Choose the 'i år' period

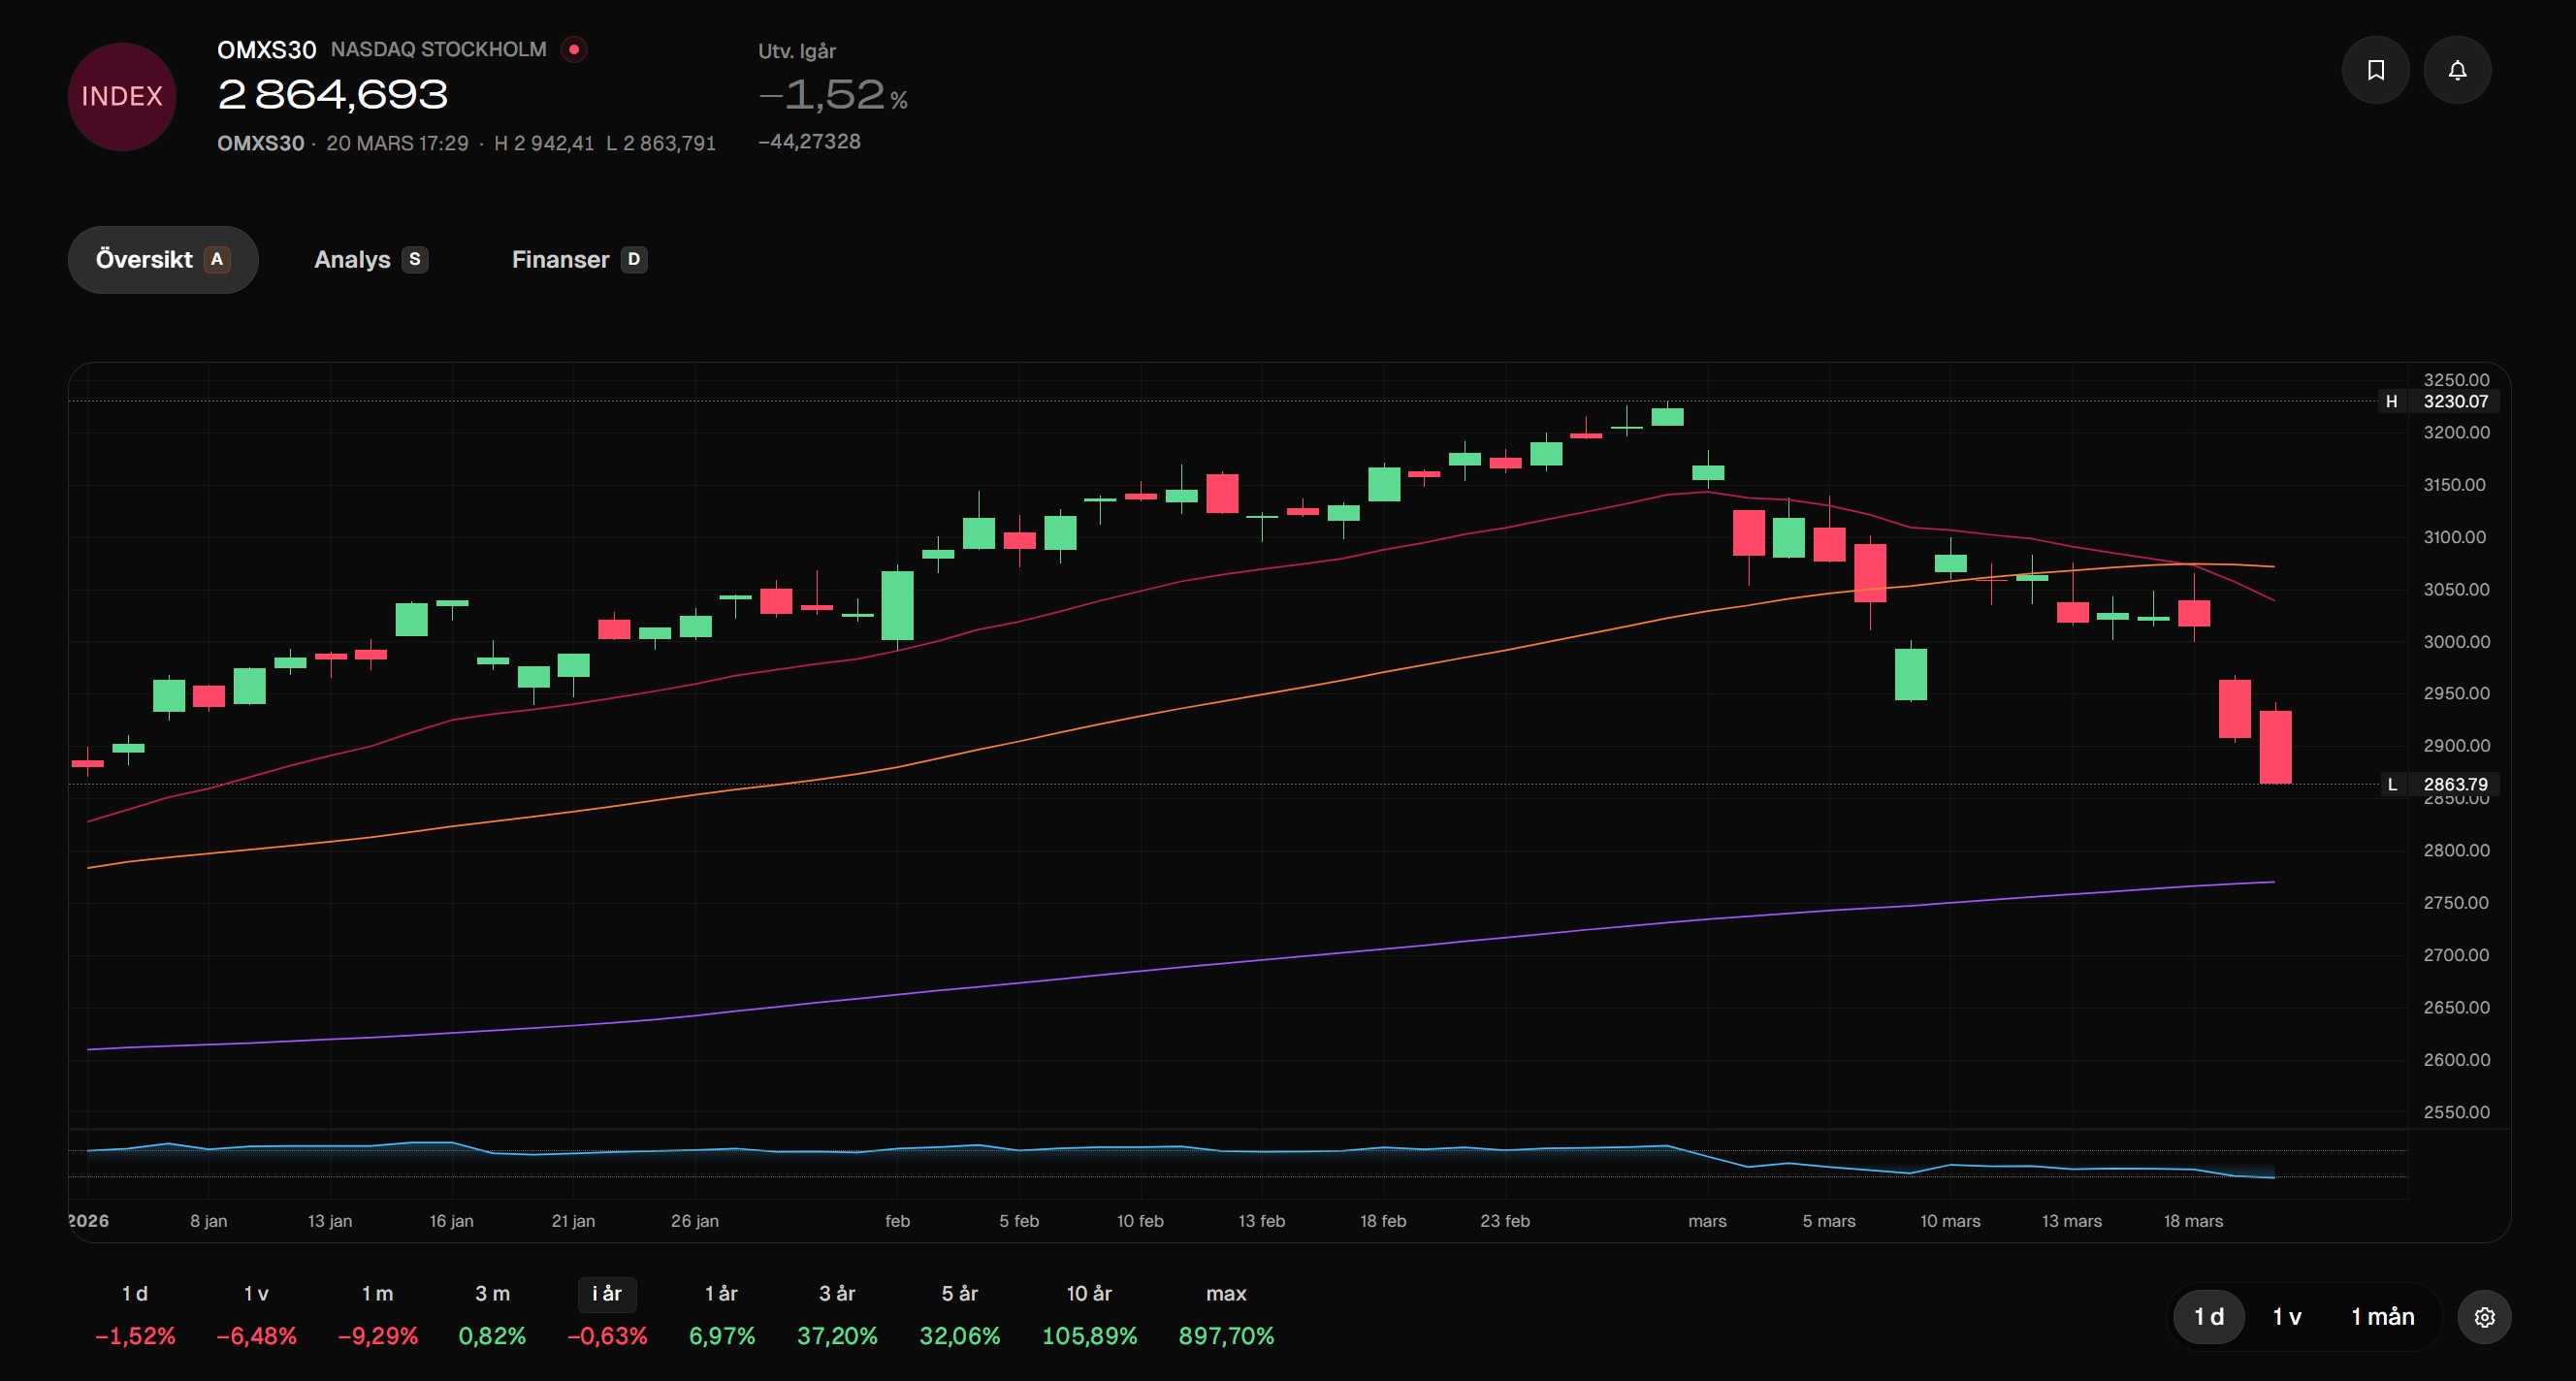(x=607, y=1294)
